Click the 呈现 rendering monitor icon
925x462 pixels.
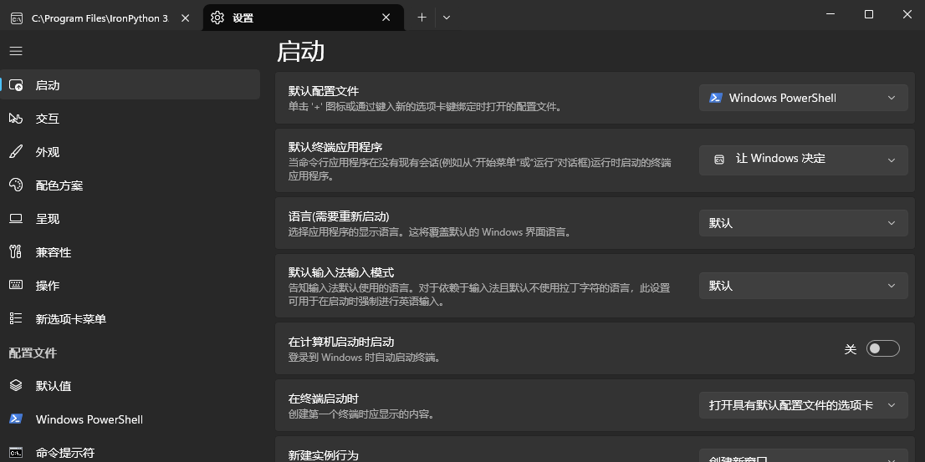tap(15, 219)
